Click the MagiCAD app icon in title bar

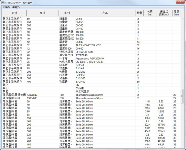click(x=3, y=3)
